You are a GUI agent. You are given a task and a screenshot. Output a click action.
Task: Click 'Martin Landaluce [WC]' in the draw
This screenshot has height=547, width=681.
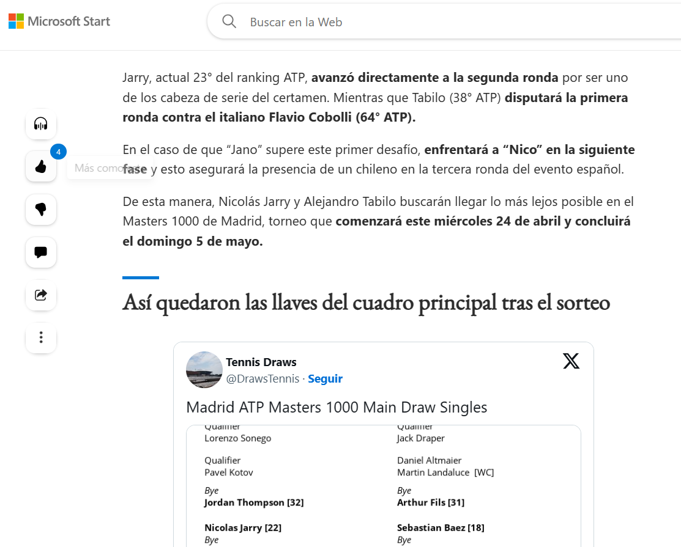tap(445, 472)
